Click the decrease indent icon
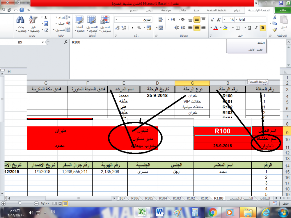 pos(183,28)
